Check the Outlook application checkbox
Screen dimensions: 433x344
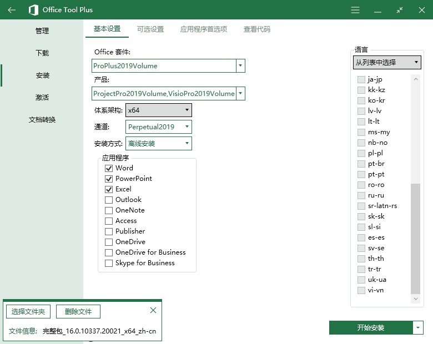[x=109, y=200]
